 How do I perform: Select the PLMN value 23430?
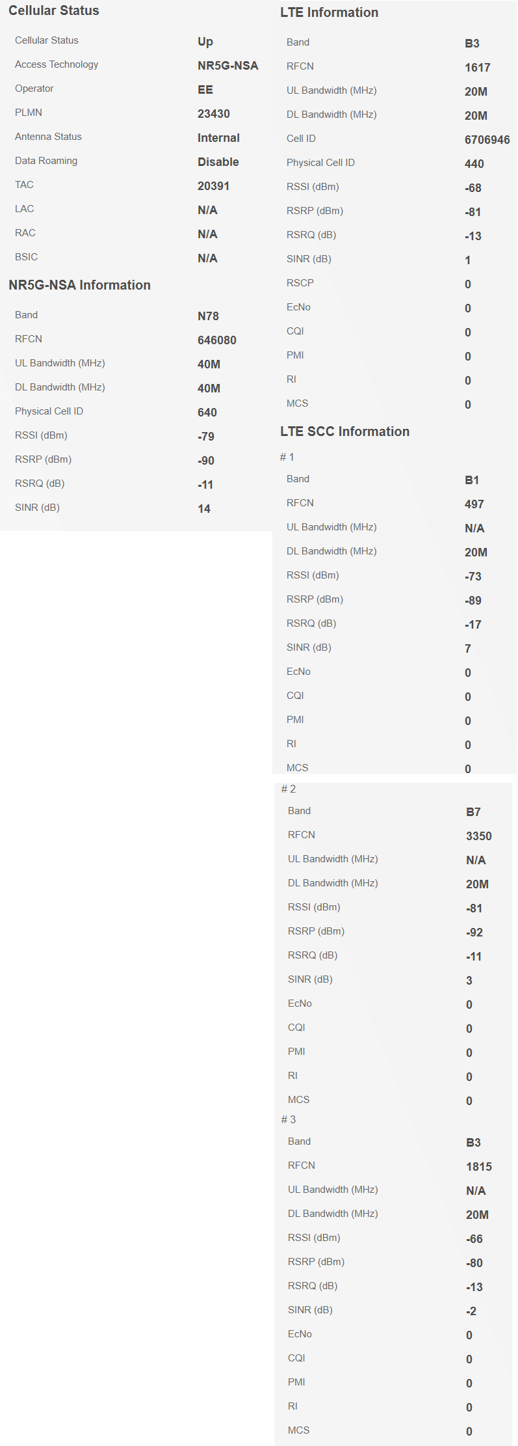coord(214,114)
